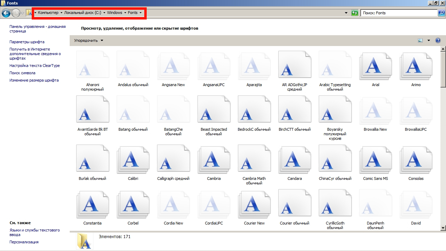Select the BedrockC обычный font icon

[254, 109]
